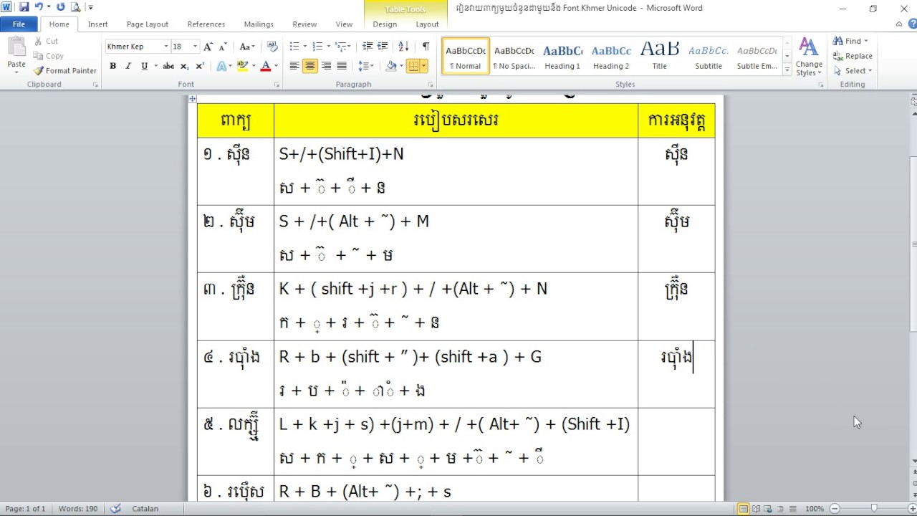Toggle Bold formatting

(112, 66)
